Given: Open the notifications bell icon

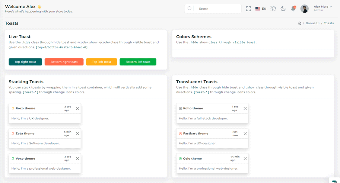Looking at the screenshot, I should click(293, 9).
